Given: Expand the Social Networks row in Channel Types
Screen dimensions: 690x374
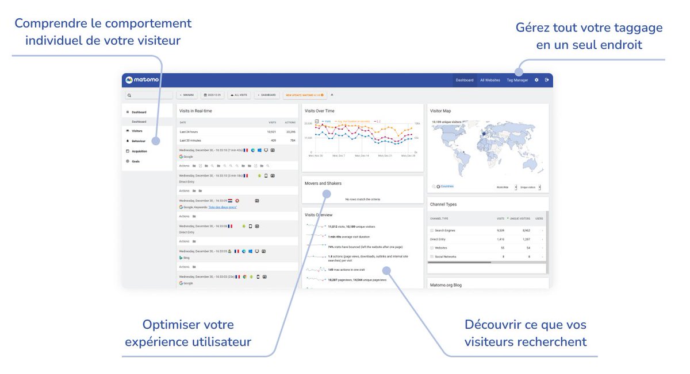Looking at the screenshot, I should click(432, 256).
